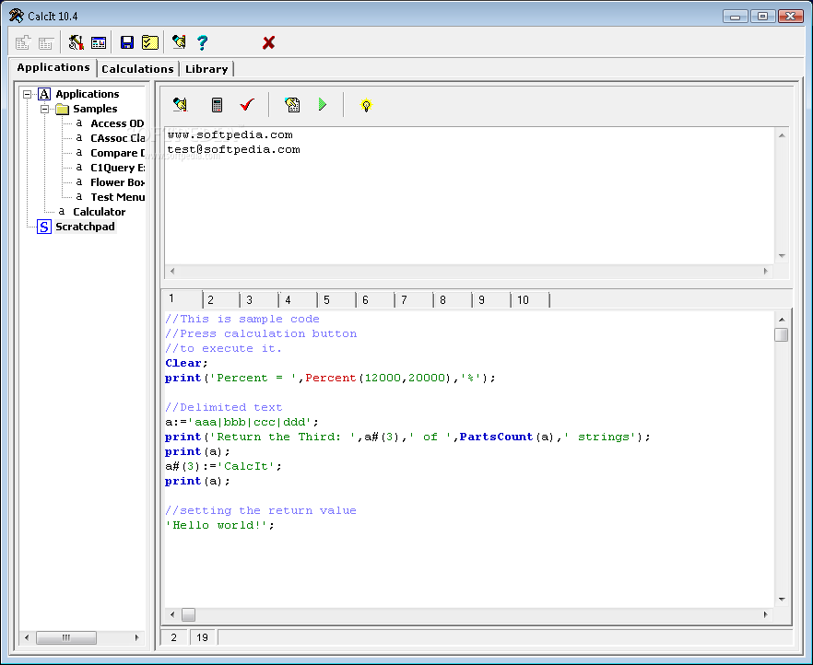Viewport: 813px width, 665px height.
Task: Open help with the blue question mark
Action: 203,42
